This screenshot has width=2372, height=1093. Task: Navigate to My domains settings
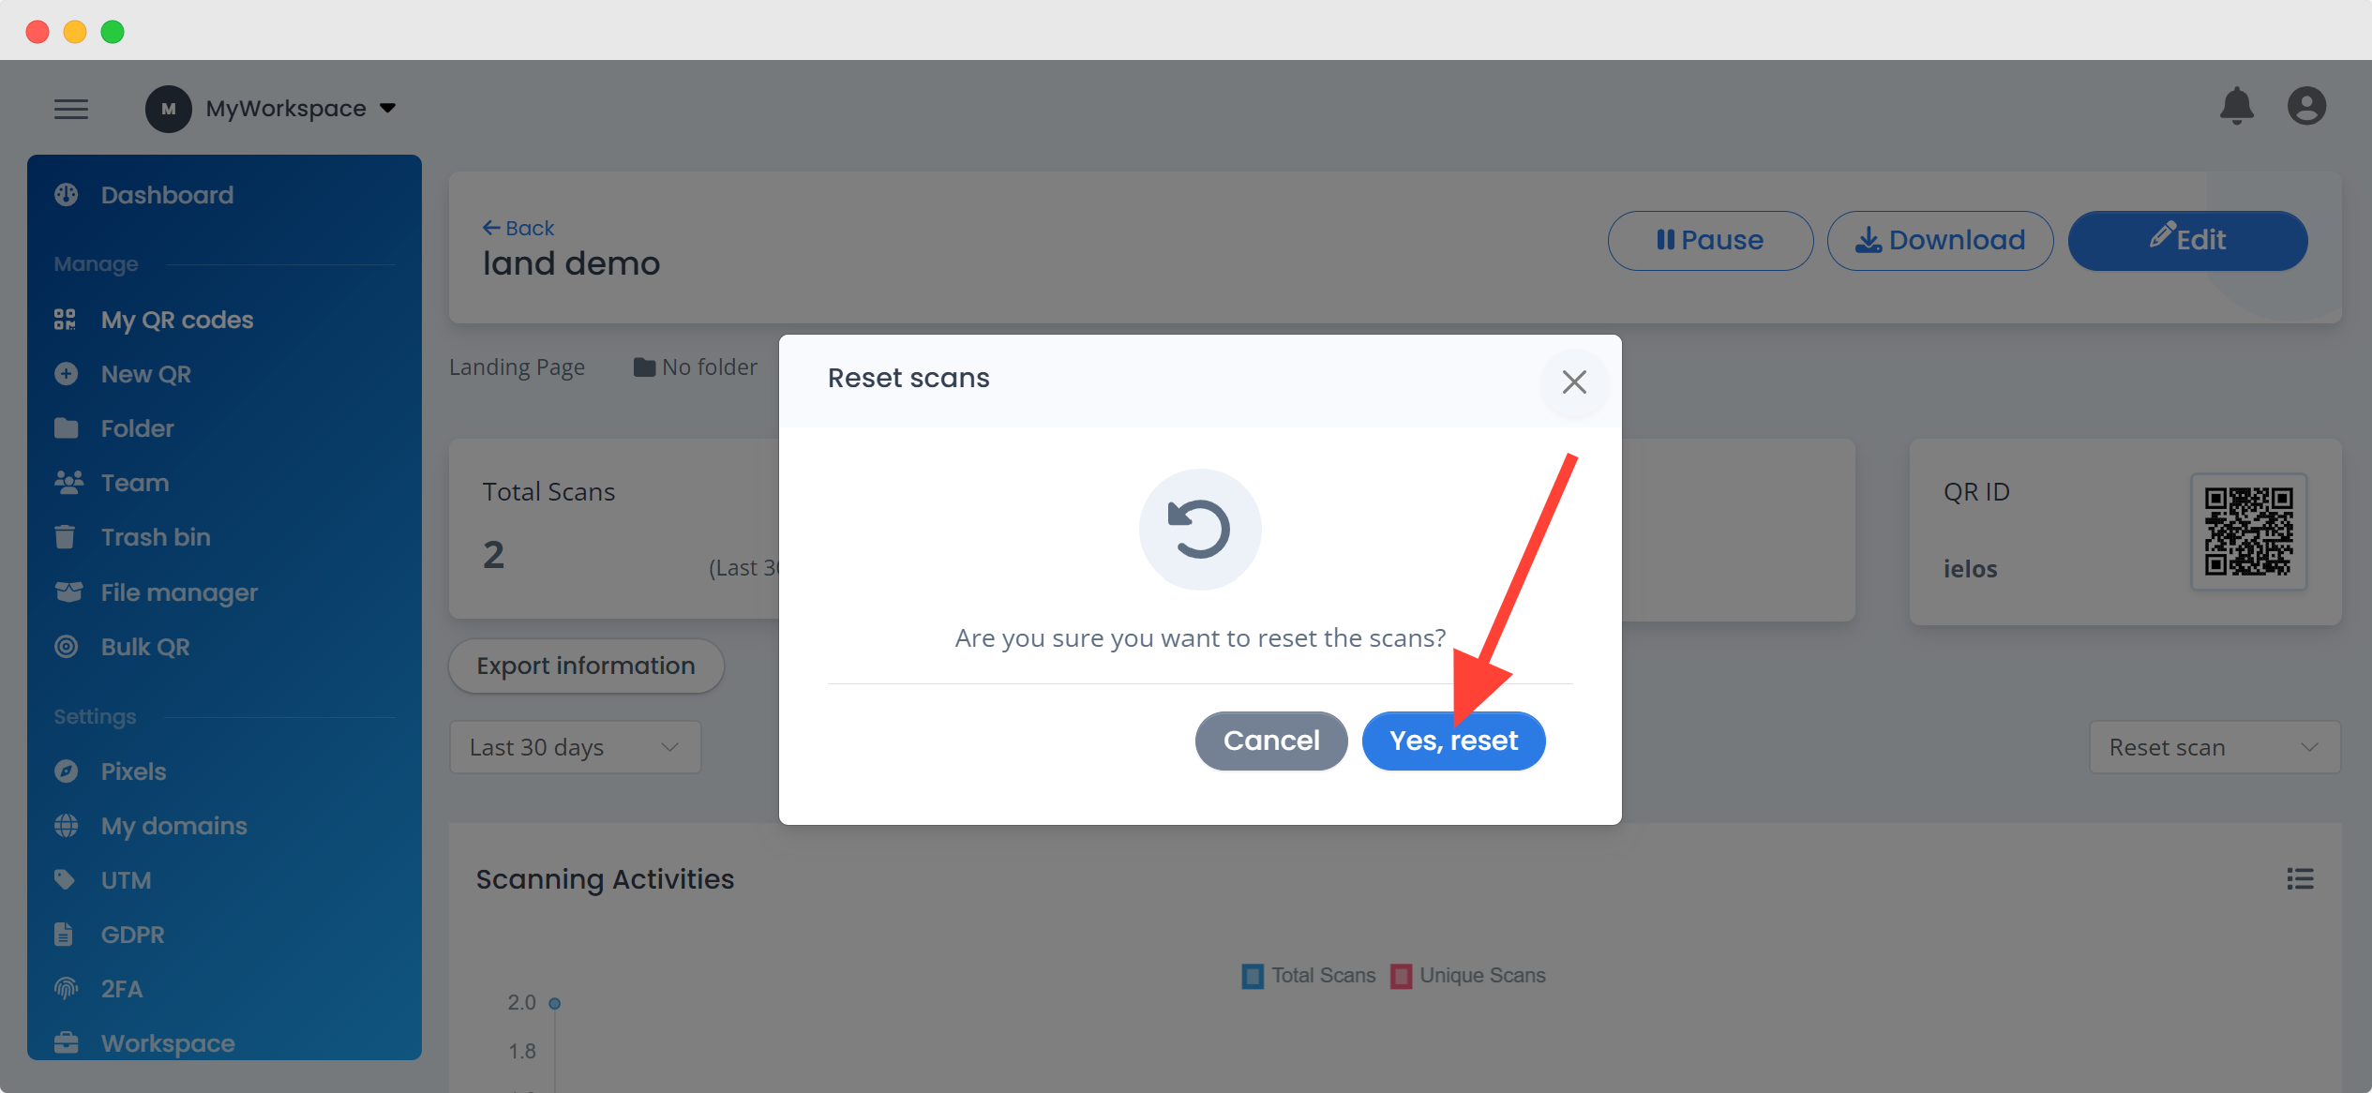(x=173, y=825)
